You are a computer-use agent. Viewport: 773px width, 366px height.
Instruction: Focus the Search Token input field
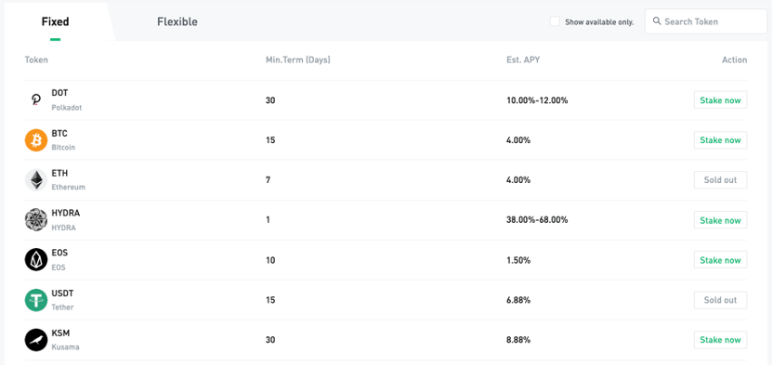point(705,21)
